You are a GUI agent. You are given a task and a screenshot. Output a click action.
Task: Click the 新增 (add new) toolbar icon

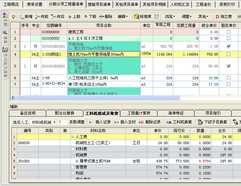pyautogui.click(x=21, y=16)
